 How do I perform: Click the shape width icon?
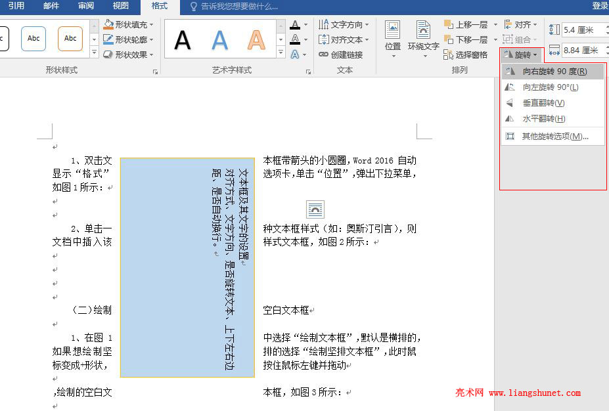[554, 50]
